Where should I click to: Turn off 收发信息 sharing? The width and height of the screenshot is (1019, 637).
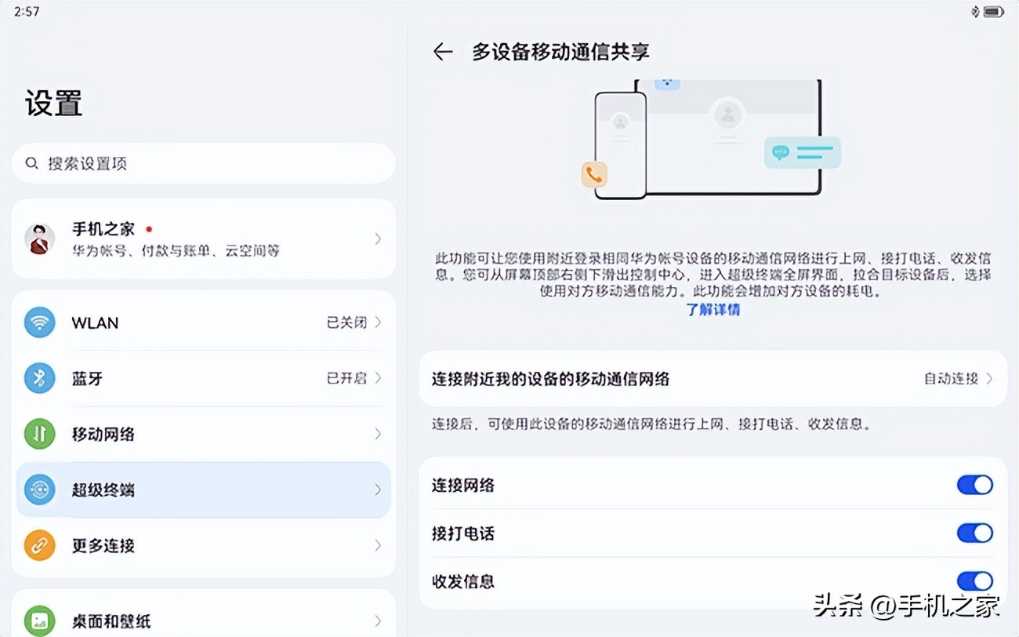pos(974,581)
